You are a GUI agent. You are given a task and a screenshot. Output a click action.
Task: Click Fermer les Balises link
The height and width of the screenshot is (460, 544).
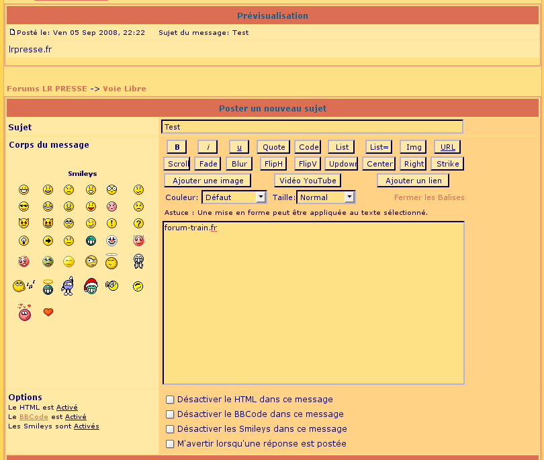click(x=429, y=197)
